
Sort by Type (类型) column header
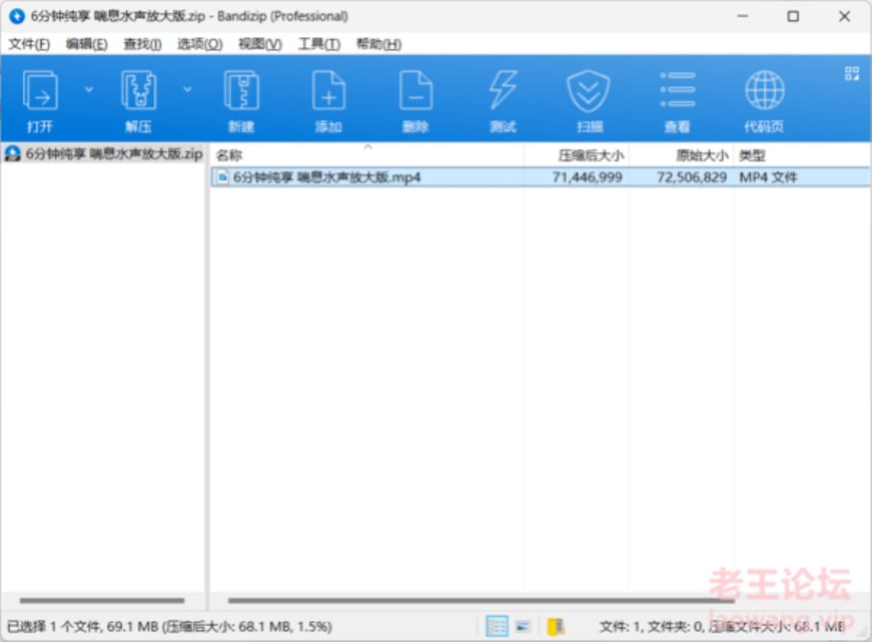pyautogui.click(x=752, y=155)
